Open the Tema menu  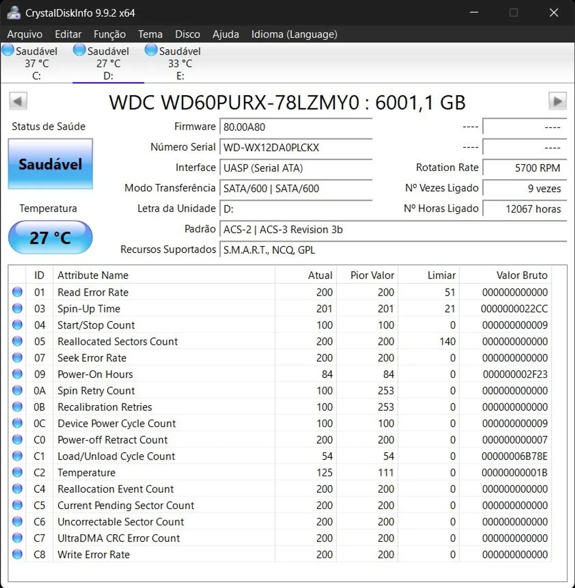(x=150, y=34)
